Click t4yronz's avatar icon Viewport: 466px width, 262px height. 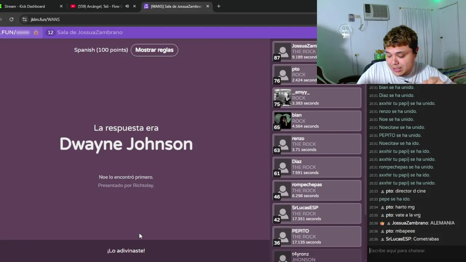click(x=283, y=257)
